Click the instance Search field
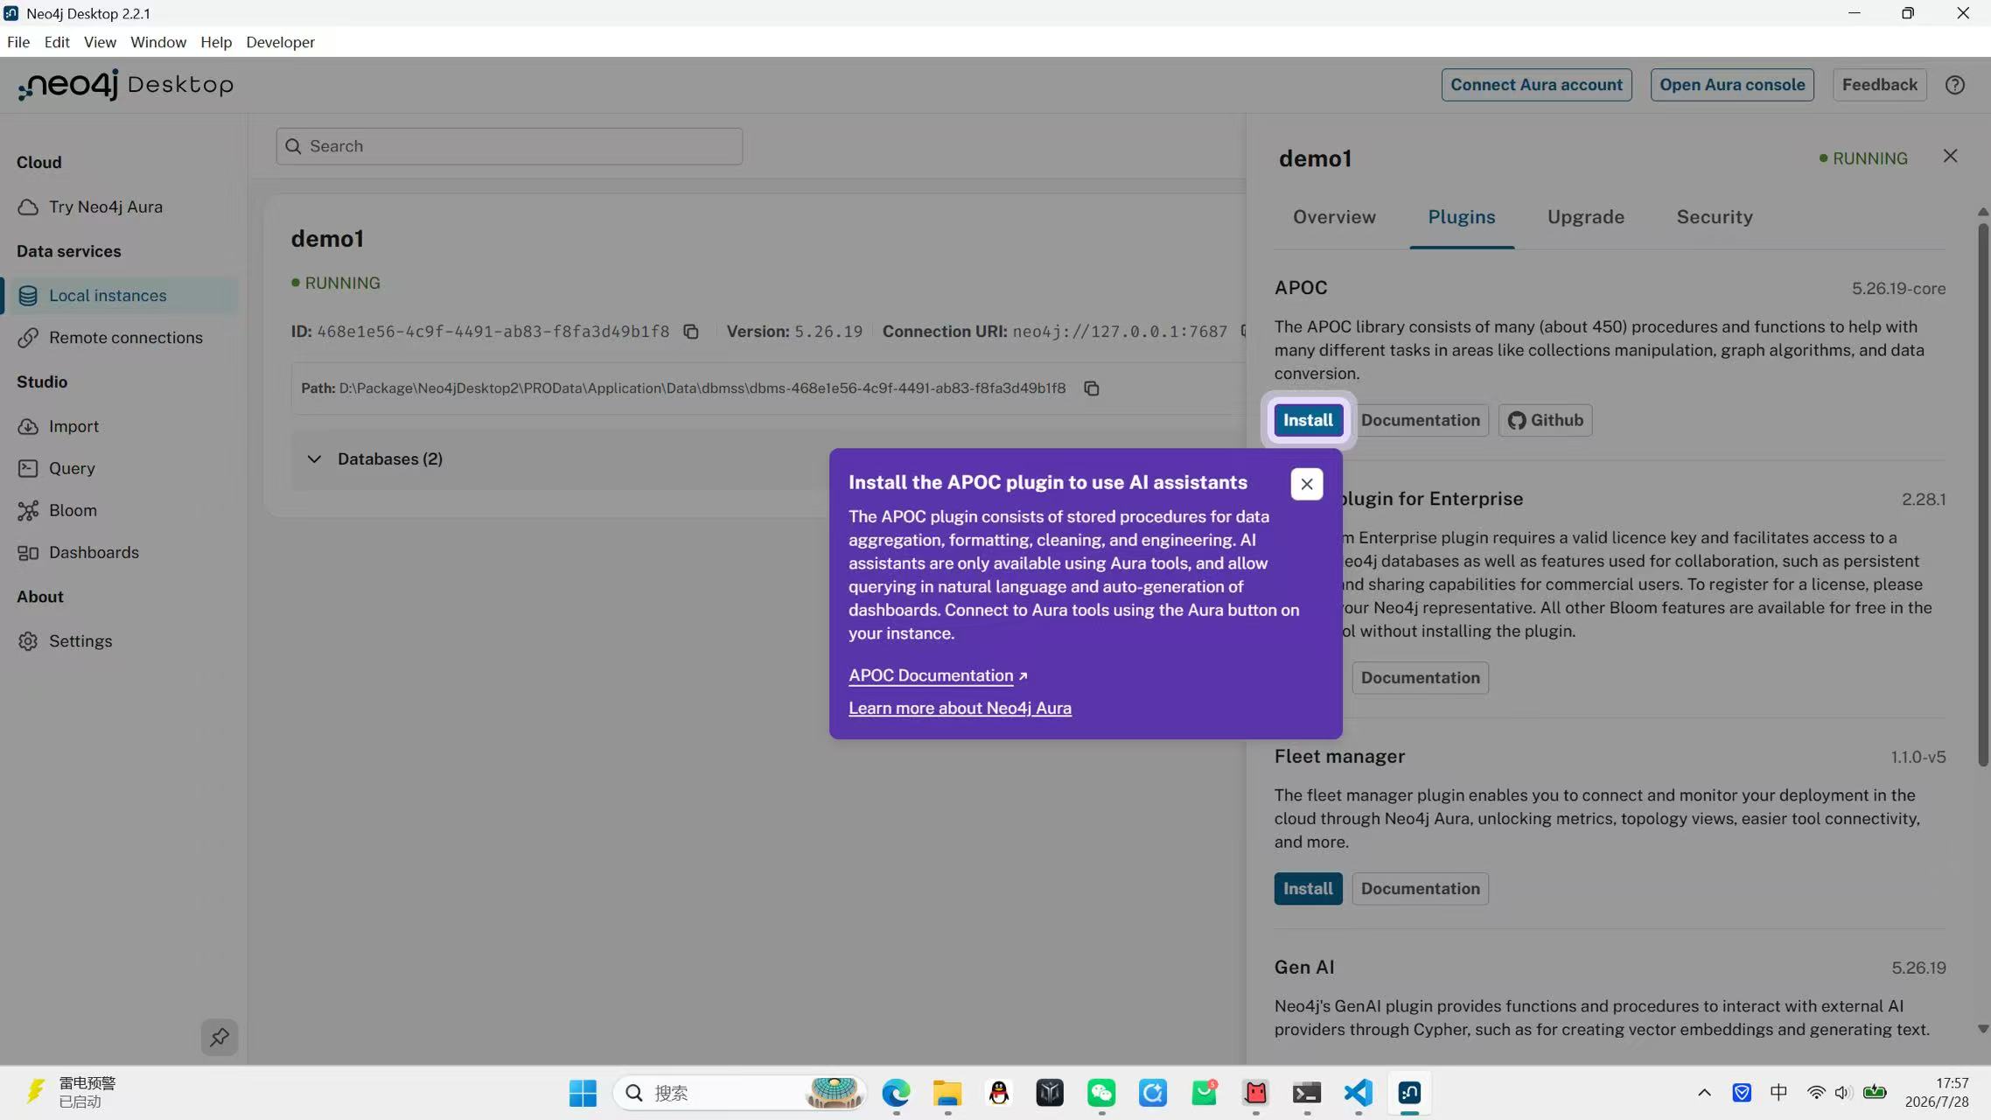1991x1120 pixels. pyautogui.click(x=509, y=146)
